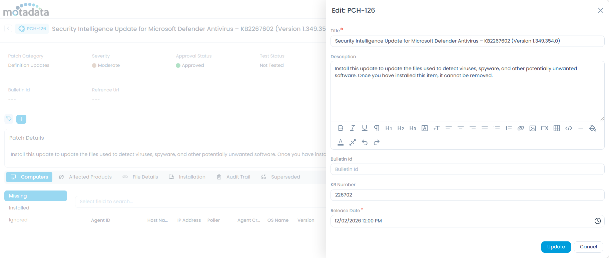
Task: Open the Motadata logo home link
Action: click(26, 10)
